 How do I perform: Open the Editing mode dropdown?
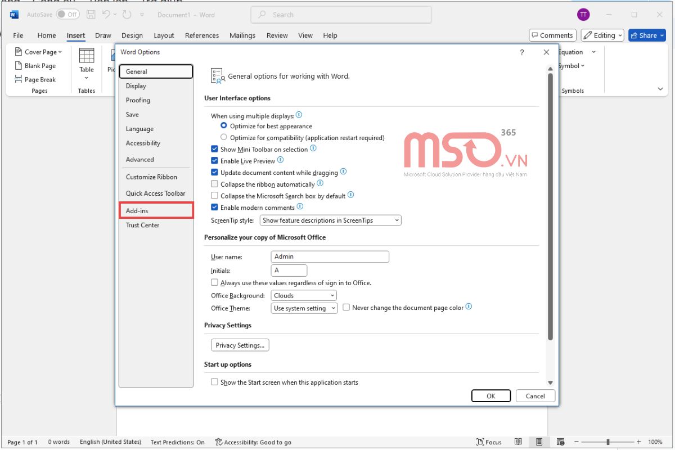602,35
